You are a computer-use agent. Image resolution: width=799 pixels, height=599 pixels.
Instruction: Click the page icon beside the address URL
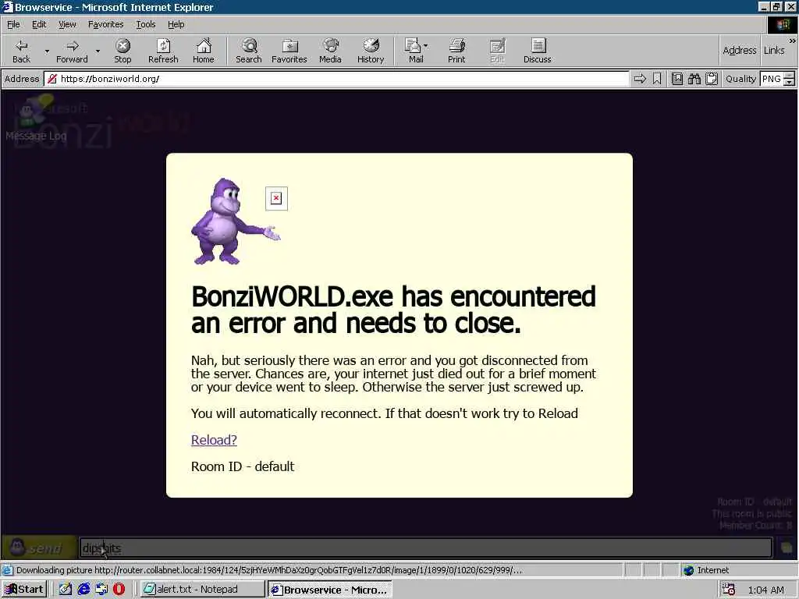coord(52,79)
